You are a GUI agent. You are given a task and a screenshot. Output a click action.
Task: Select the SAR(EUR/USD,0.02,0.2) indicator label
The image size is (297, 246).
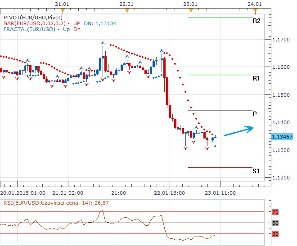click(34, 23)
